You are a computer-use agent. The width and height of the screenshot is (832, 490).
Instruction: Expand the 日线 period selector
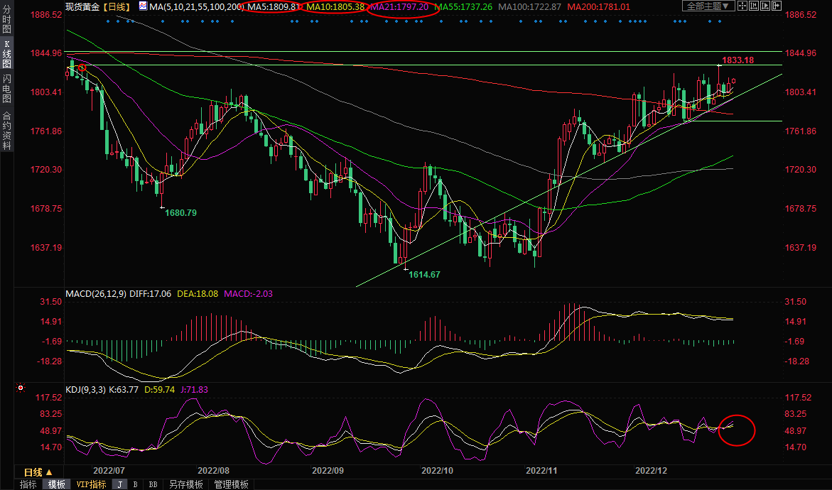tap(38, 472)
